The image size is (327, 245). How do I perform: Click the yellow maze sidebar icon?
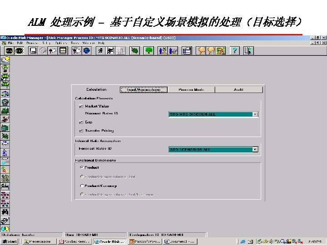click(x=5, y=179)
